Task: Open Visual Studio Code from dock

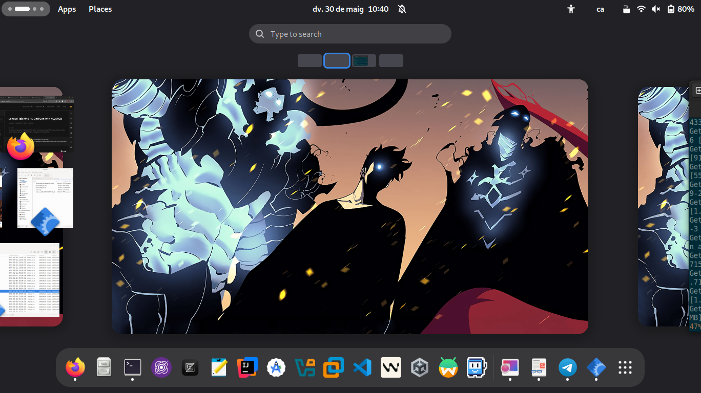Action: pos(362,367)
